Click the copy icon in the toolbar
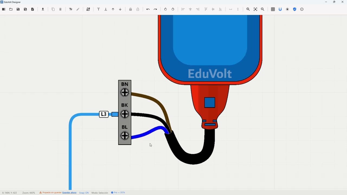This screenshot has width=347, height=195. (x=53, y=9)
